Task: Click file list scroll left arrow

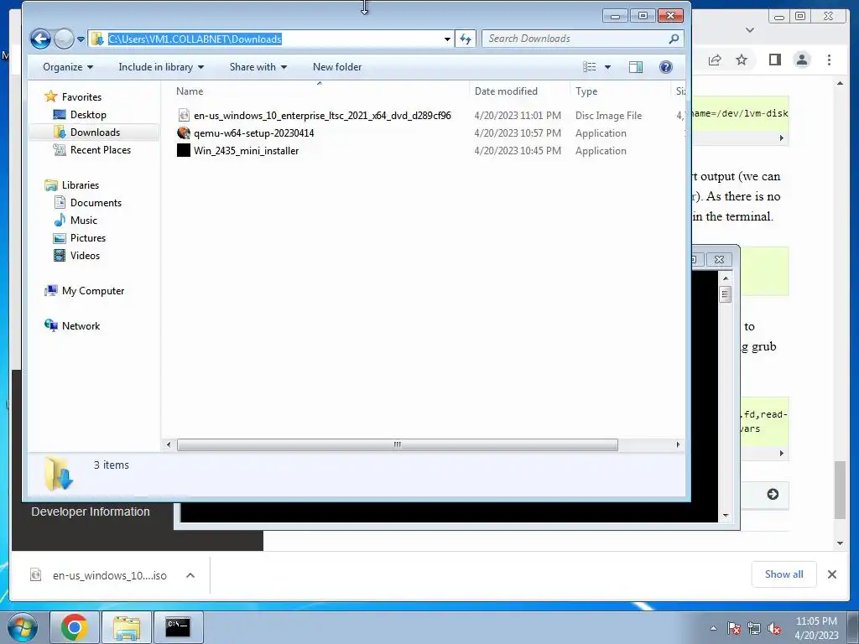Action: pyautogui.click(x=168, y=444)
